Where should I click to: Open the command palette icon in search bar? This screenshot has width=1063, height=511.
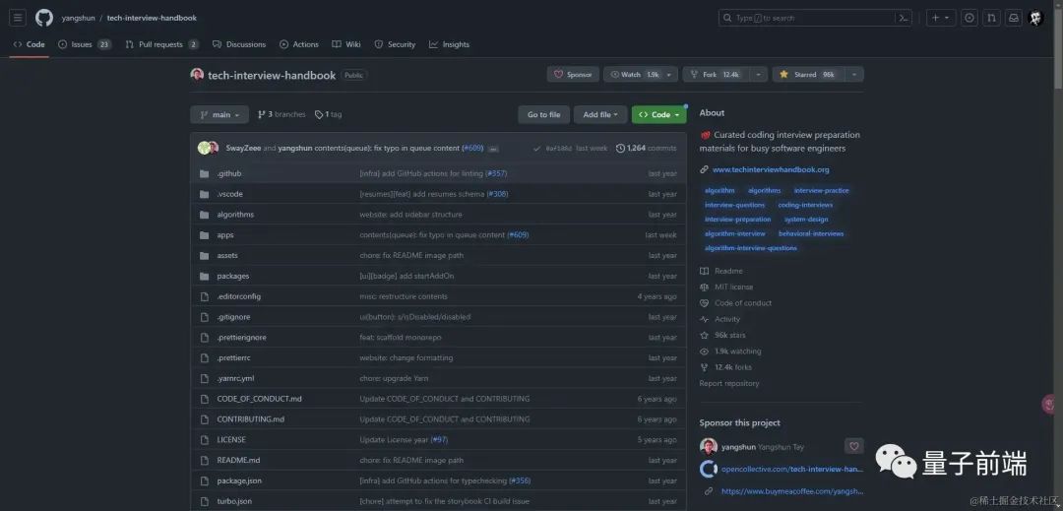(x=903, y=18)
